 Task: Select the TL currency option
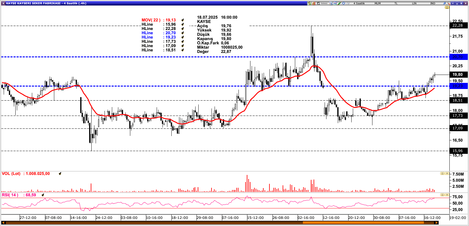pyautogui.click(x=396, y=3)
